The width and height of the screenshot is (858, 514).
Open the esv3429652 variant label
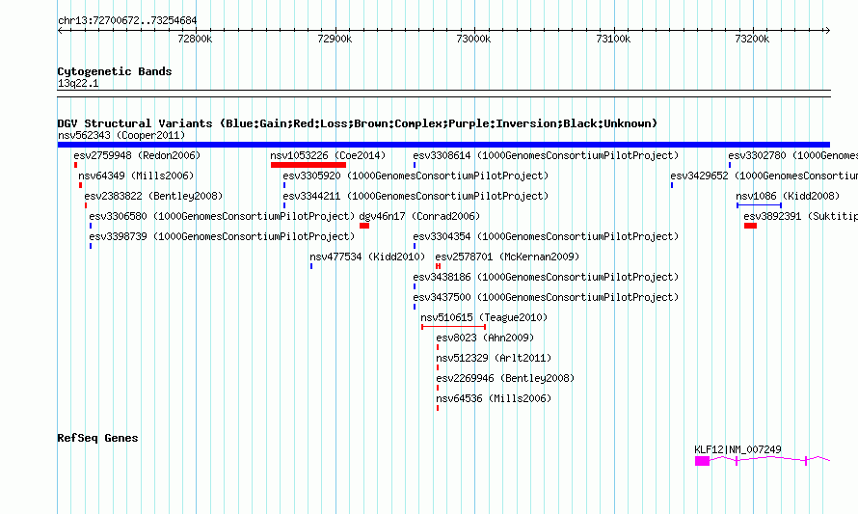pos(764,176)
